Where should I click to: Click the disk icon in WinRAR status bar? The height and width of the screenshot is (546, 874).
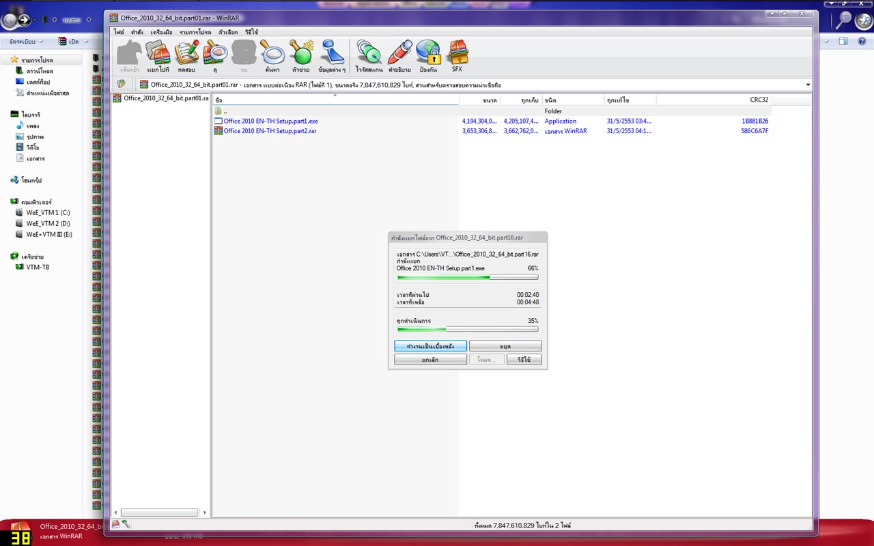pyautogui.click(x=116, y=525)
